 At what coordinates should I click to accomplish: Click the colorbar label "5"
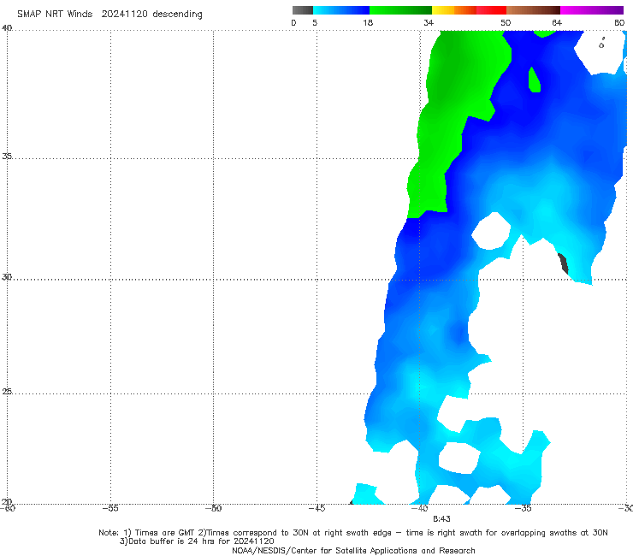(x=315, y=22)
